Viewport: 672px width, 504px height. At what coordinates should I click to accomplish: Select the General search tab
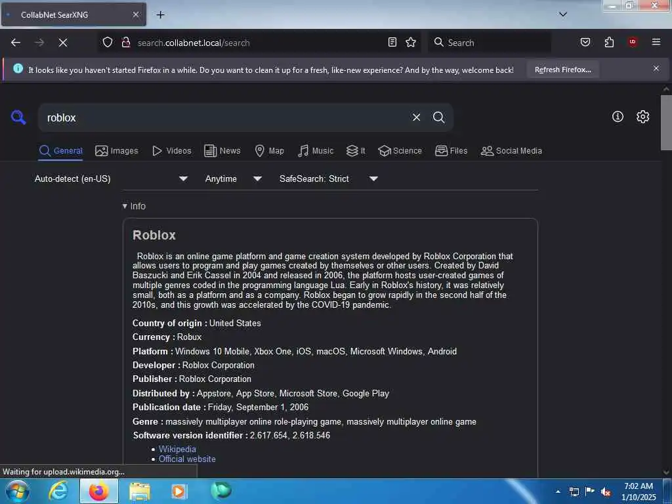point(60,151)
